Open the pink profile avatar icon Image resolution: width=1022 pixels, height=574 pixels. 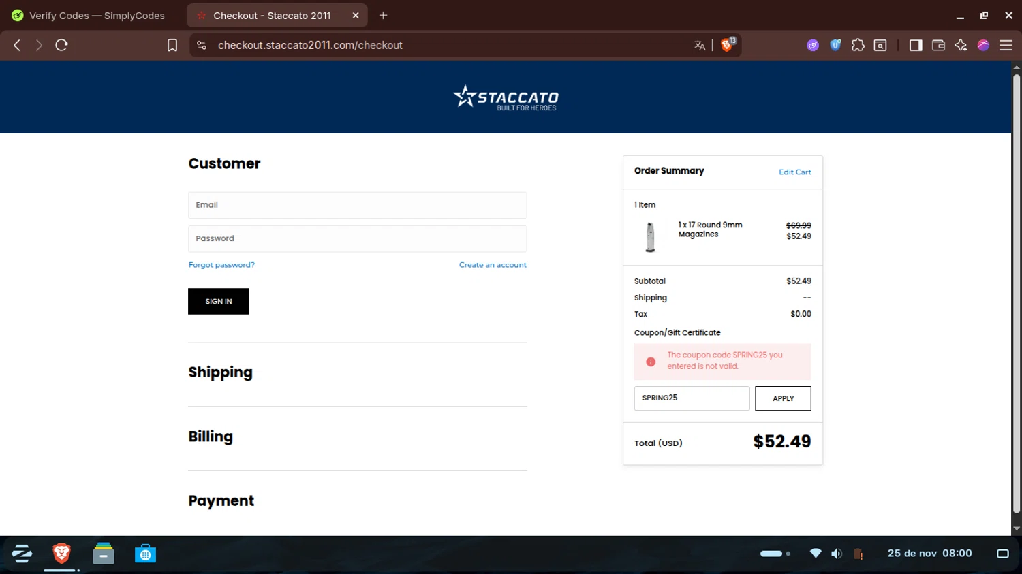[x=983, y=45]
